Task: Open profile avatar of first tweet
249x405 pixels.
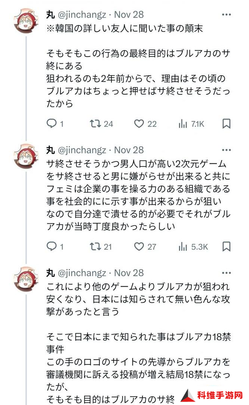Action: pos(26,21)
